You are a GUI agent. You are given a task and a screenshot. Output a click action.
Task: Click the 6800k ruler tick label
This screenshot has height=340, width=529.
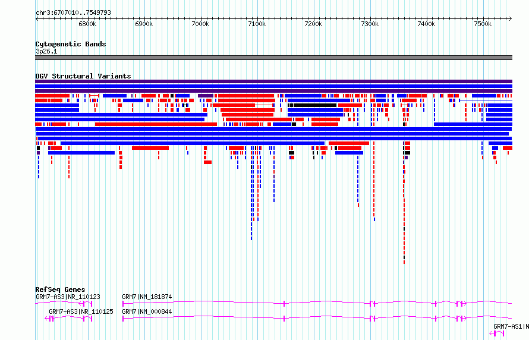pyautogui.click(x=87, y=24)
